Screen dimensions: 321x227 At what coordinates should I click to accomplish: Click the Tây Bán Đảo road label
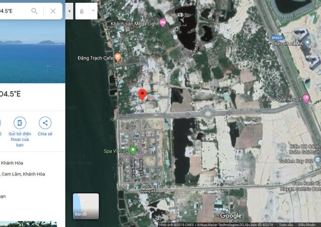click(194, 49)
